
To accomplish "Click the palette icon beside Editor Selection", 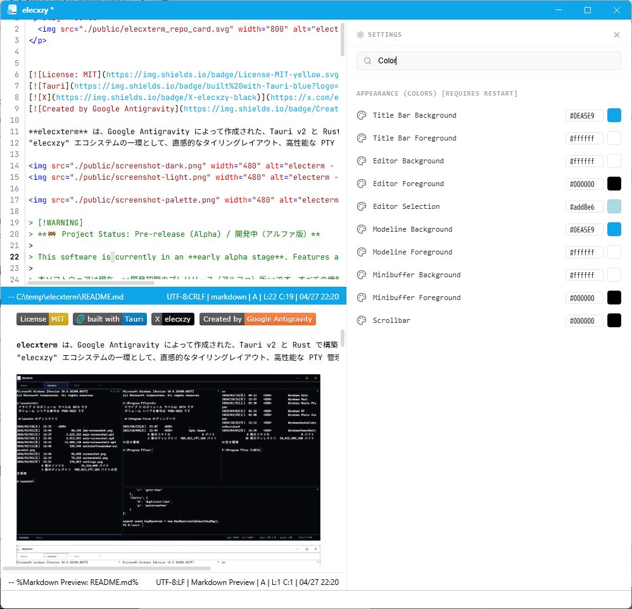I will 360,206.
